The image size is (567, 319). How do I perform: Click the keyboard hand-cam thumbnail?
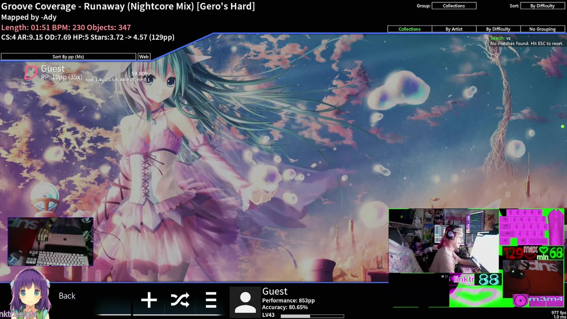(50, 241)
